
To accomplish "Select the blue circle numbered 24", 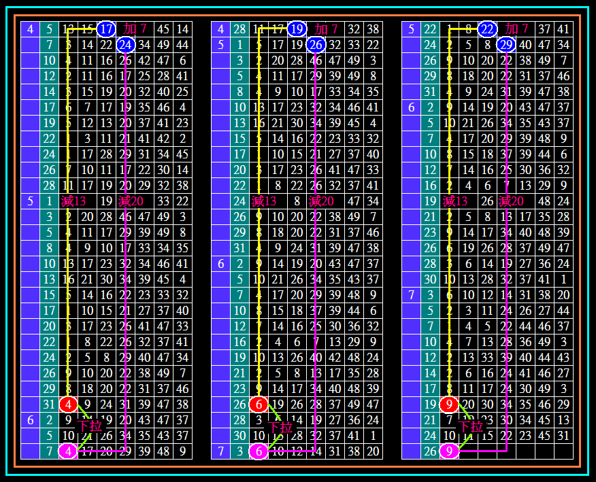I will (126, 45).
